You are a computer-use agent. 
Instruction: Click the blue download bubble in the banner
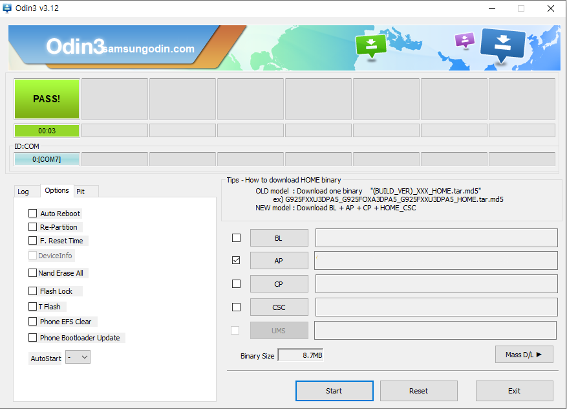pyautogui.click(x=502, y=45)
